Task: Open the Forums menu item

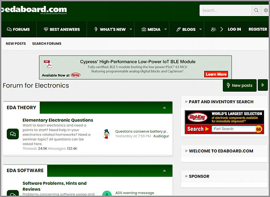Action: 18,29
